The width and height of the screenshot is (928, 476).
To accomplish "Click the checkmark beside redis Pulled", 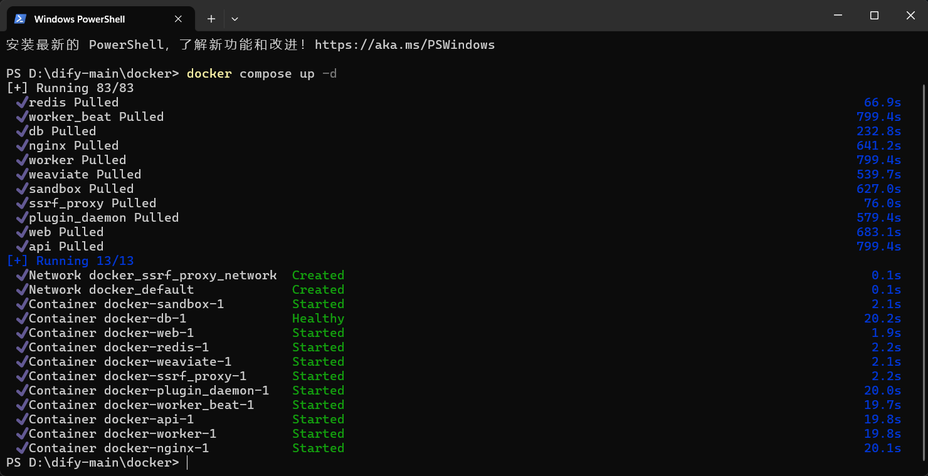I will [x=22, y=102].
